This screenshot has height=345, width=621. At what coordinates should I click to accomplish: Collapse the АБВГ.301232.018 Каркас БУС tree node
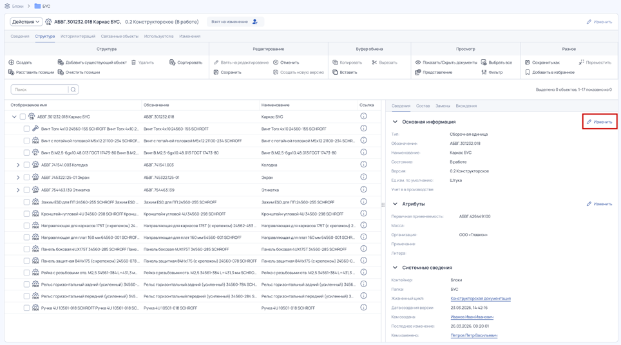coord(14,117)
